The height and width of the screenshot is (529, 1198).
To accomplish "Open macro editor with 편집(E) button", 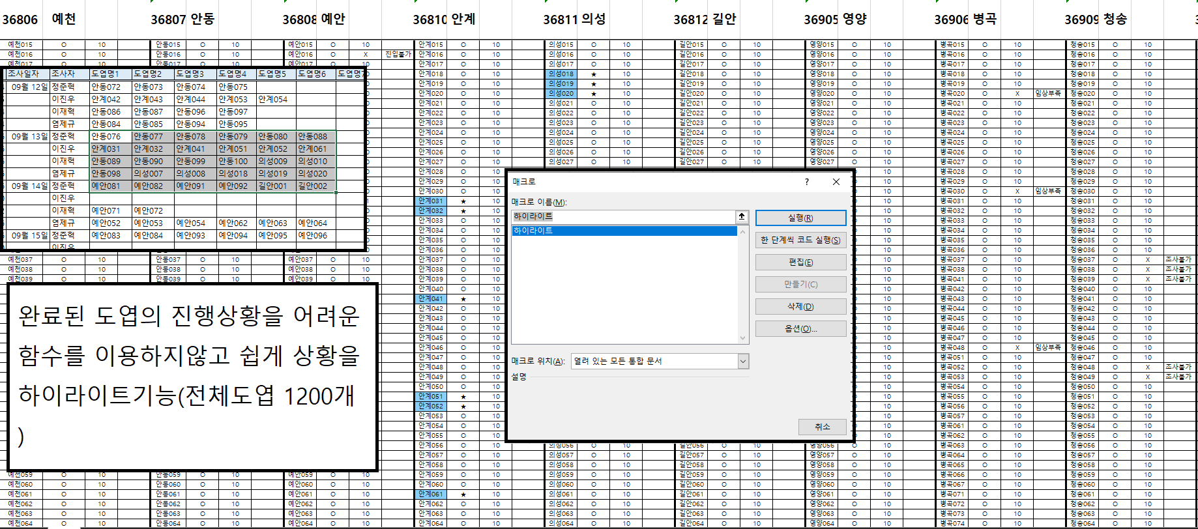I will [800, 263].
